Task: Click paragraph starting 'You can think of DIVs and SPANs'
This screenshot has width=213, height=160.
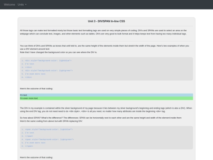Action: [105, 47]
